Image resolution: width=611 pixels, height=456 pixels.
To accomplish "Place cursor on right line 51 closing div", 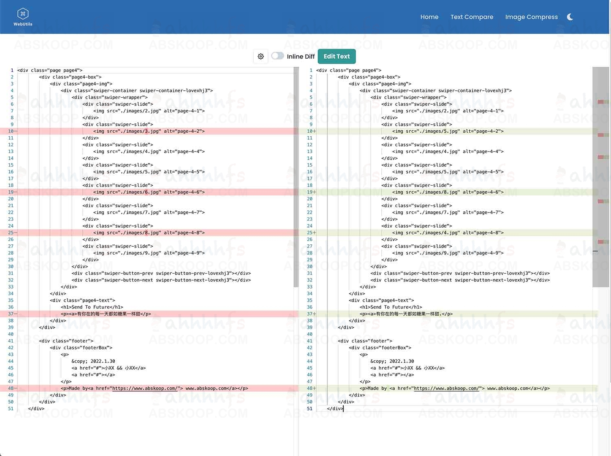I will tap(335, 409).
